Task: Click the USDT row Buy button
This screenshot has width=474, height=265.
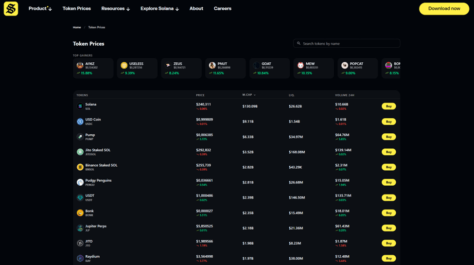Action: coord(389,197)
